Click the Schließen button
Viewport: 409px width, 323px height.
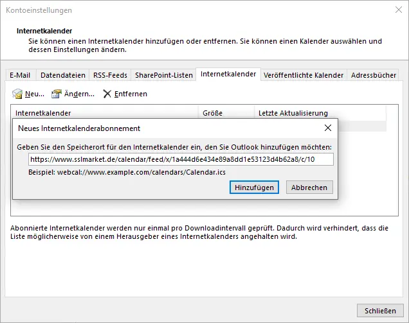(380, 311)
